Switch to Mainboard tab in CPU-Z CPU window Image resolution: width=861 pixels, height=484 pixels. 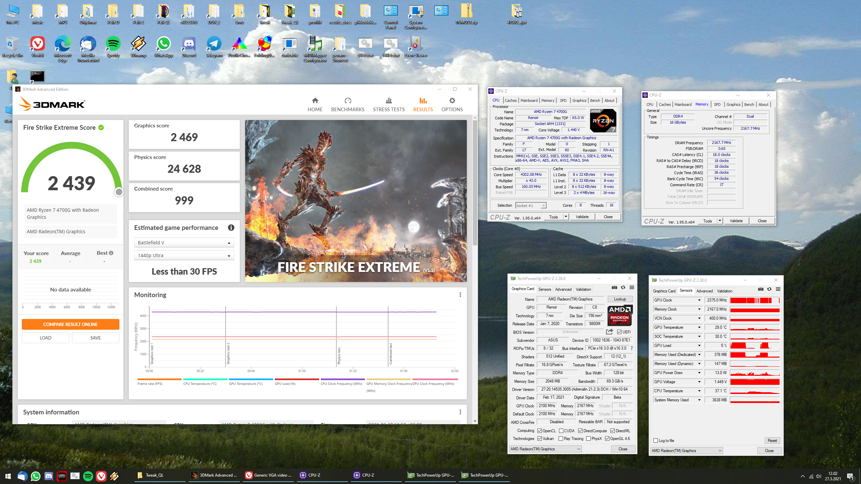pyautogui.click(x=529, y=100)
